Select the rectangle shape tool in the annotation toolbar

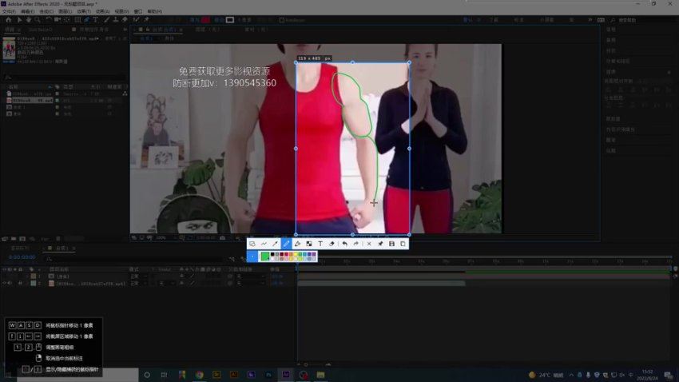(x=252, y=244)
